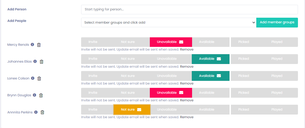Delete Johannes Elias with trash icon
305x128 pixels.
click(x=41, y=62)
